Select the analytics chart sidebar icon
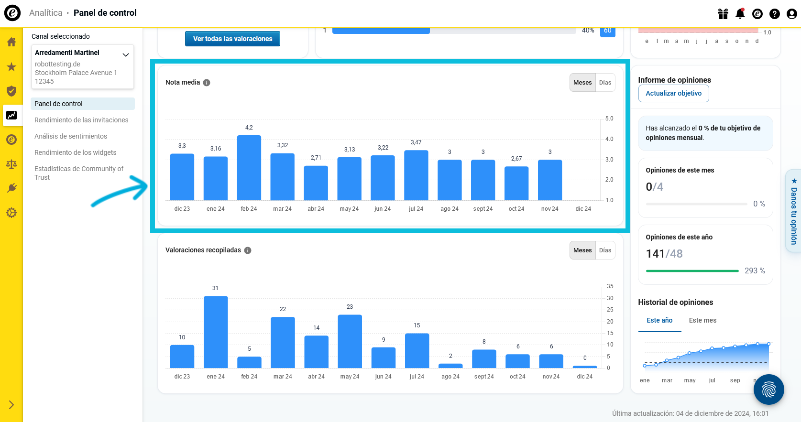 pos(11,115)
